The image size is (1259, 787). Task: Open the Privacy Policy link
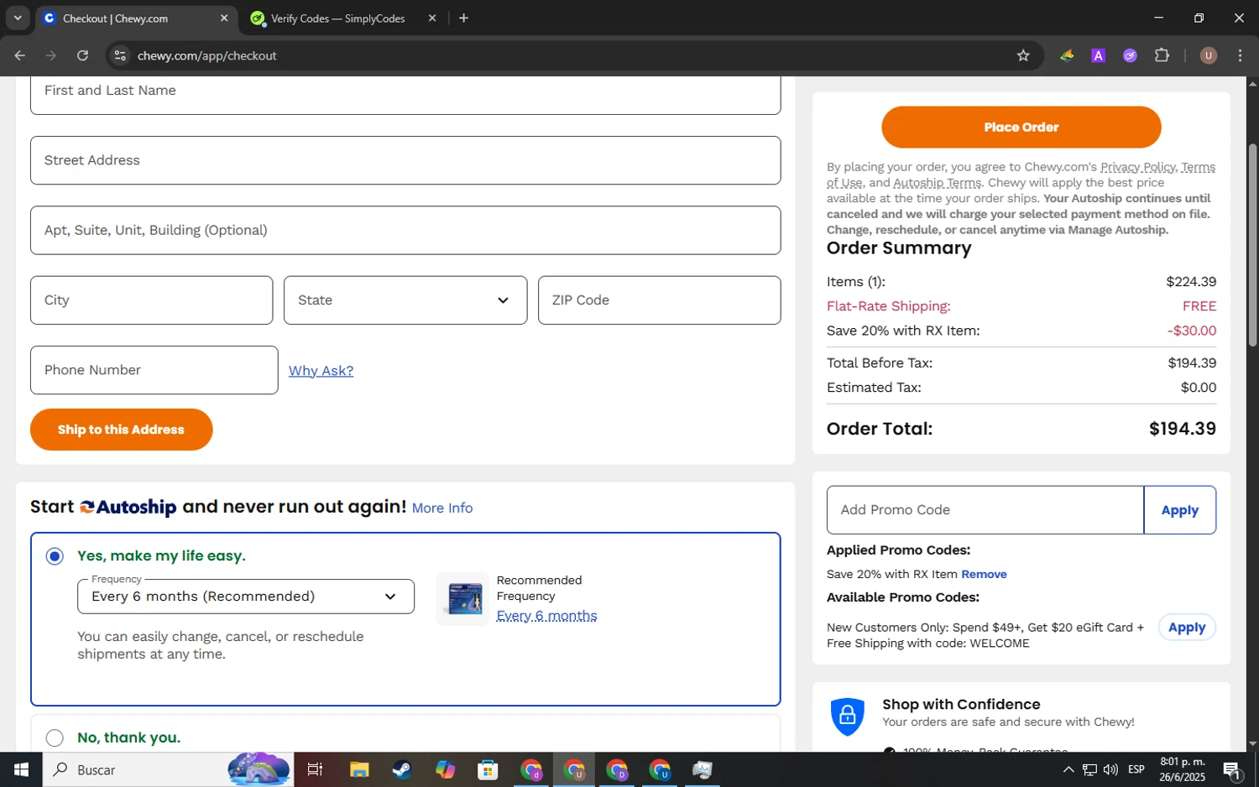[1138, 167]
